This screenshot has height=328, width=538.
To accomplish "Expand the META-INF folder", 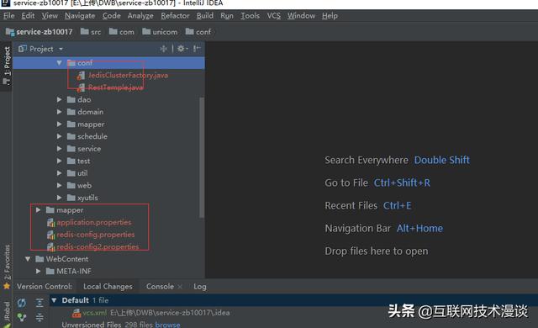I will (x=38, y=272).
